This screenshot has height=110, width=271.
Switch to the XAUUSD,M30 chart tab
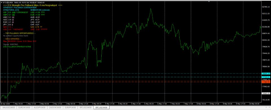(9, 107)
